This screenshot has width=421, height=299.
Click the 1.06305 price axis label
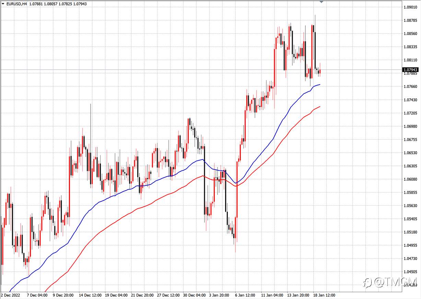click(411, 166)
